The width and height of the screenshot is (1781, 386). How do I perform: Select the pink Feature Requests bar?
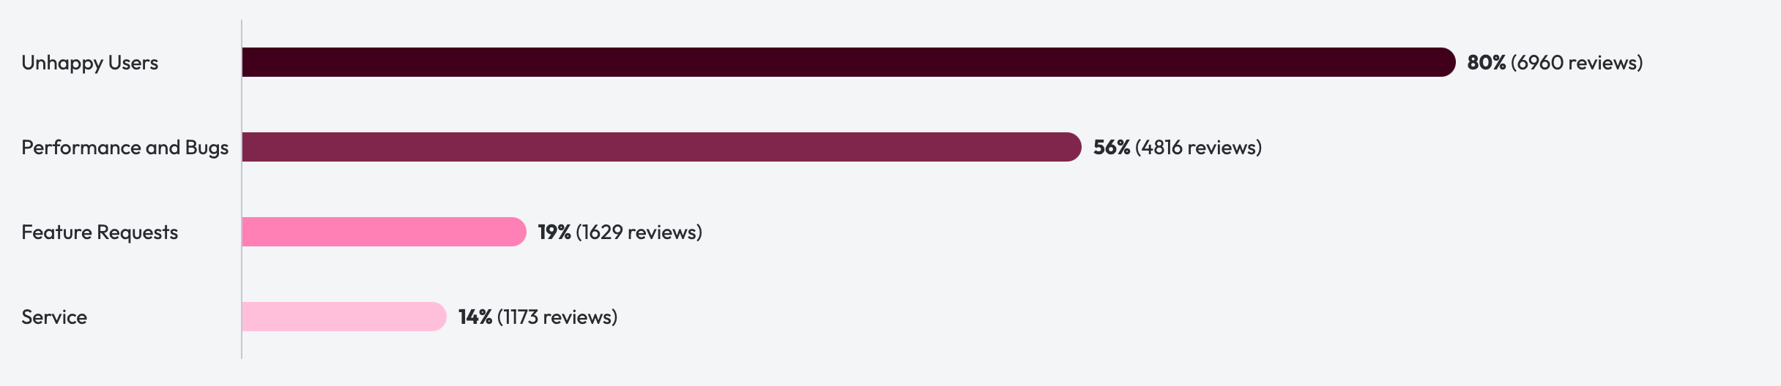pyautogui.click(x=384, y=232)
